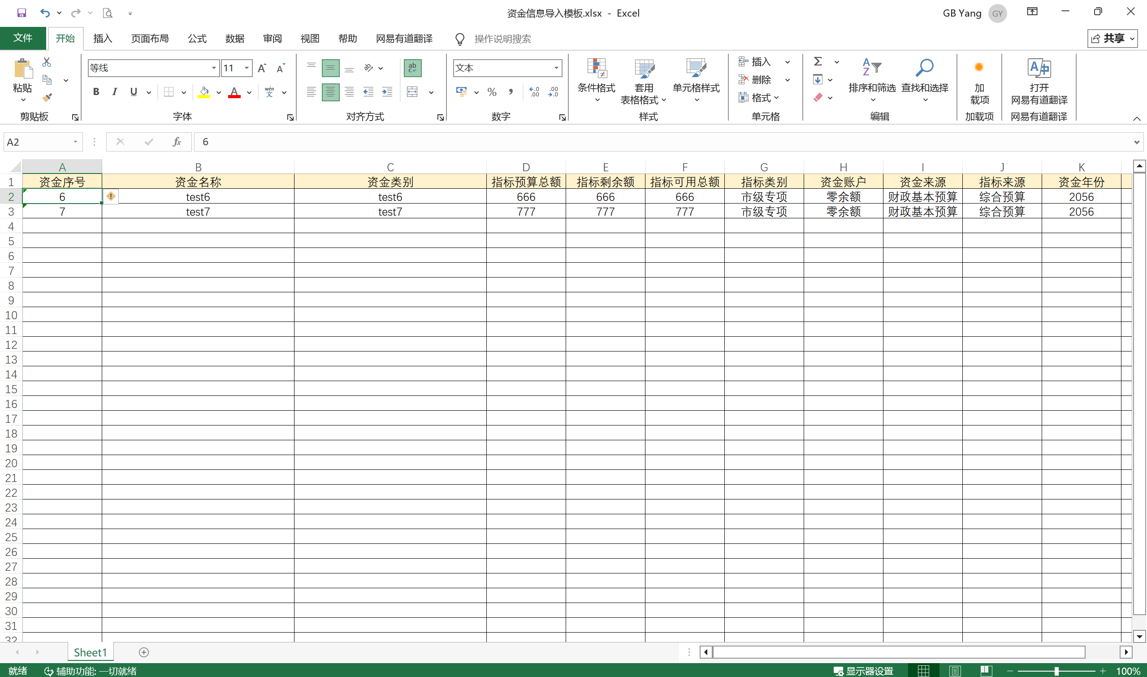Click the 共享 Share button
Screen dimensions: 1147x677
(1113, 39)
